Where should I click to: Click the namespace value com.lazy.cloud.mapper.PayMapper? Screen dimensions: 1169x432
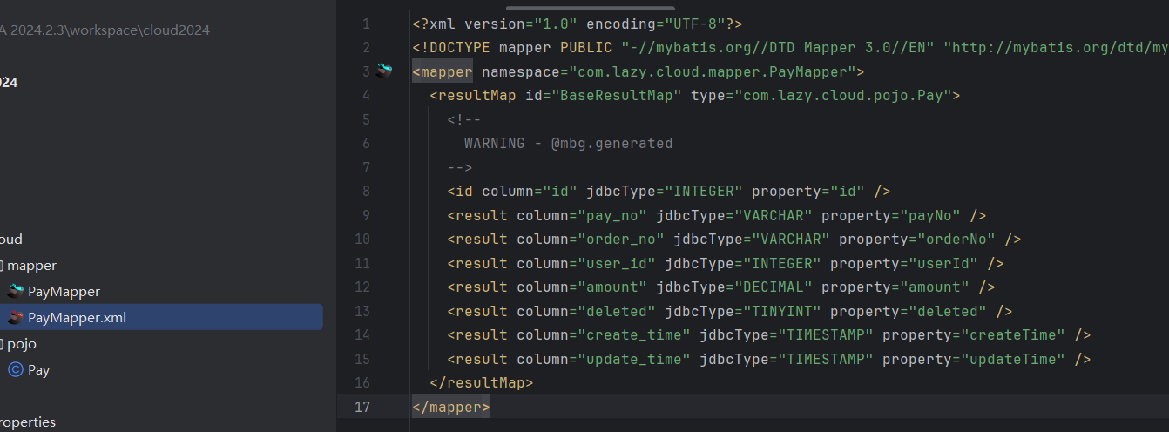713,71
